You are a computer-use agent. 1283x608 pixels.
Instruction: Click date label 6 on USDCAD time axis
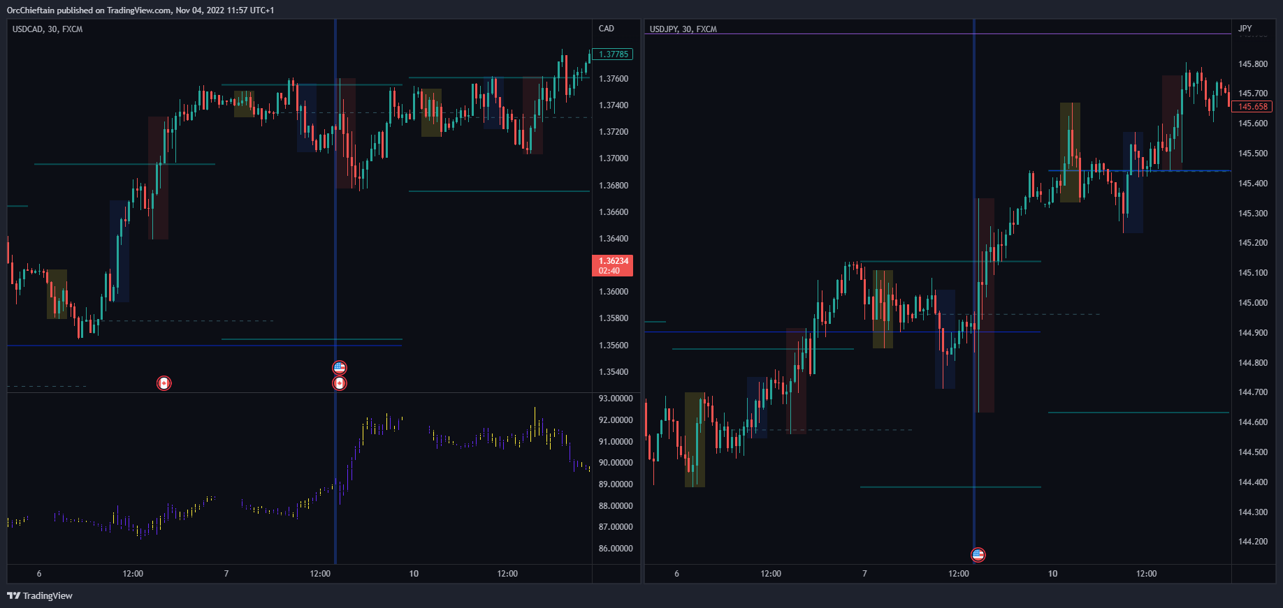[39, 574]
